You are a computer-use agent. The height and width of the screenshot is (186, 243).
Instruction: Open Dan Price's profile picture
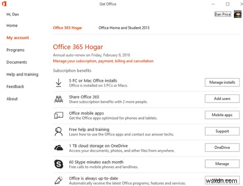pos(237,14)
